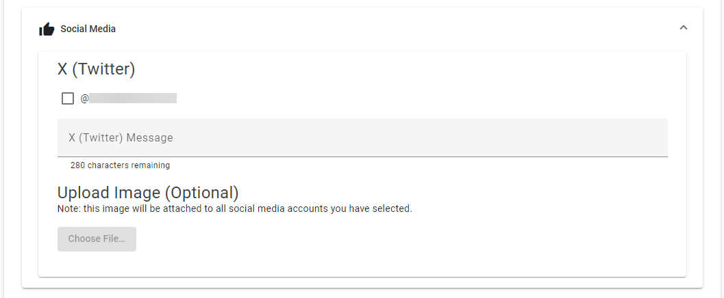
Task: Click the Choose File… button
Action: point(97,239)
